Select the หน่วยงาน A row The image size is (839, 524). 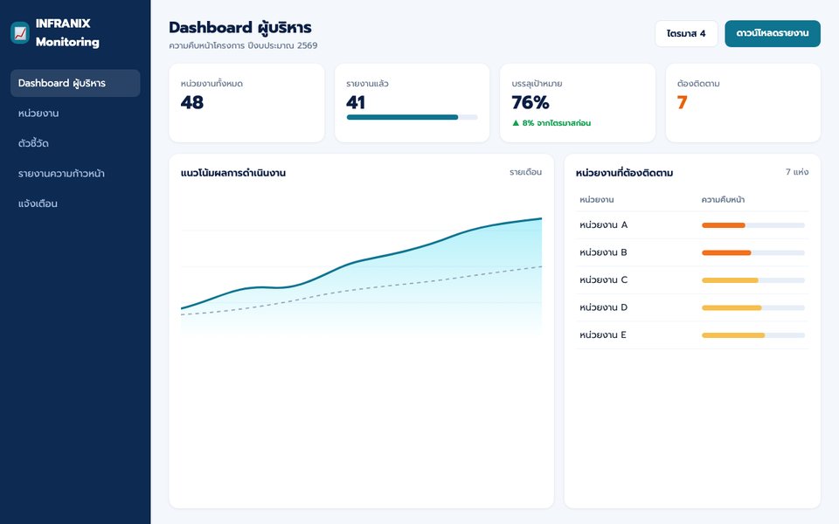pos(692,225)
